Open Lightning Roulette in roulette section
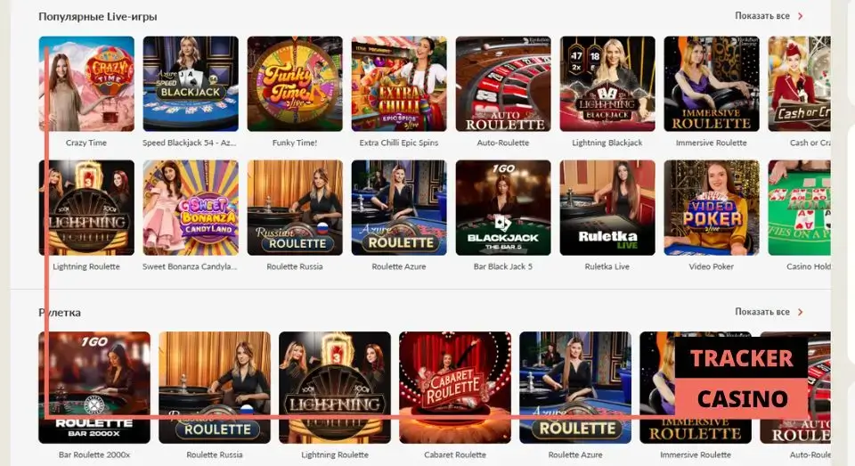The image size is (855, 466). (x=335, y=388)
